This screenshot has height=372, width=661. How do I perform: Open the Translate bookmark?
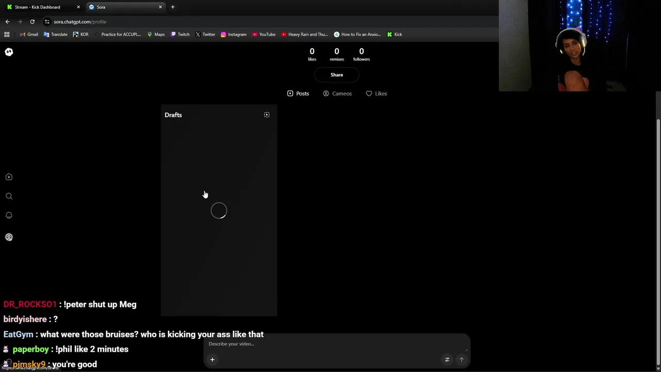click(56, 34)
